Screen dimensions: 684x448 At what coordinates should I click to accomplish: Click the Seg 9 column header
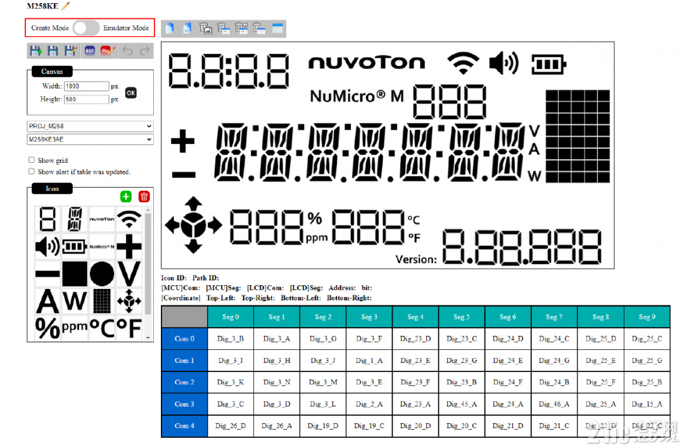647,317
